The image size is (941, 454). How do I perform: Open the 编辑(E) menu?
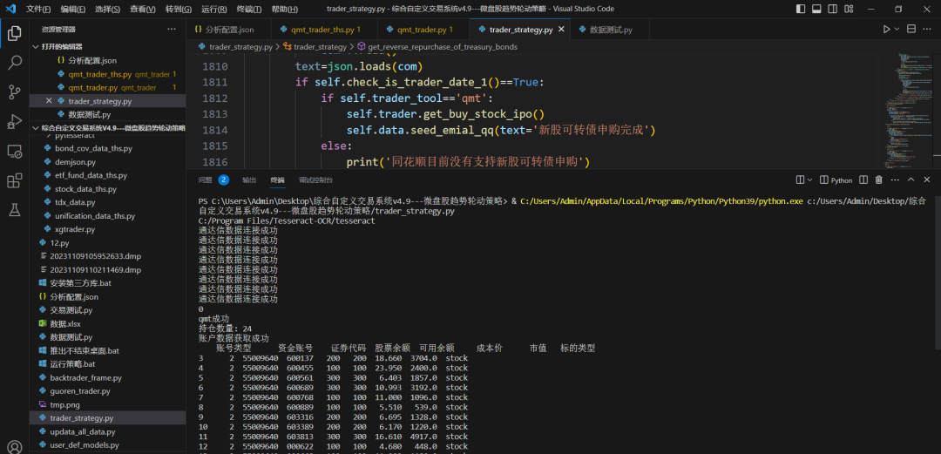72,9
